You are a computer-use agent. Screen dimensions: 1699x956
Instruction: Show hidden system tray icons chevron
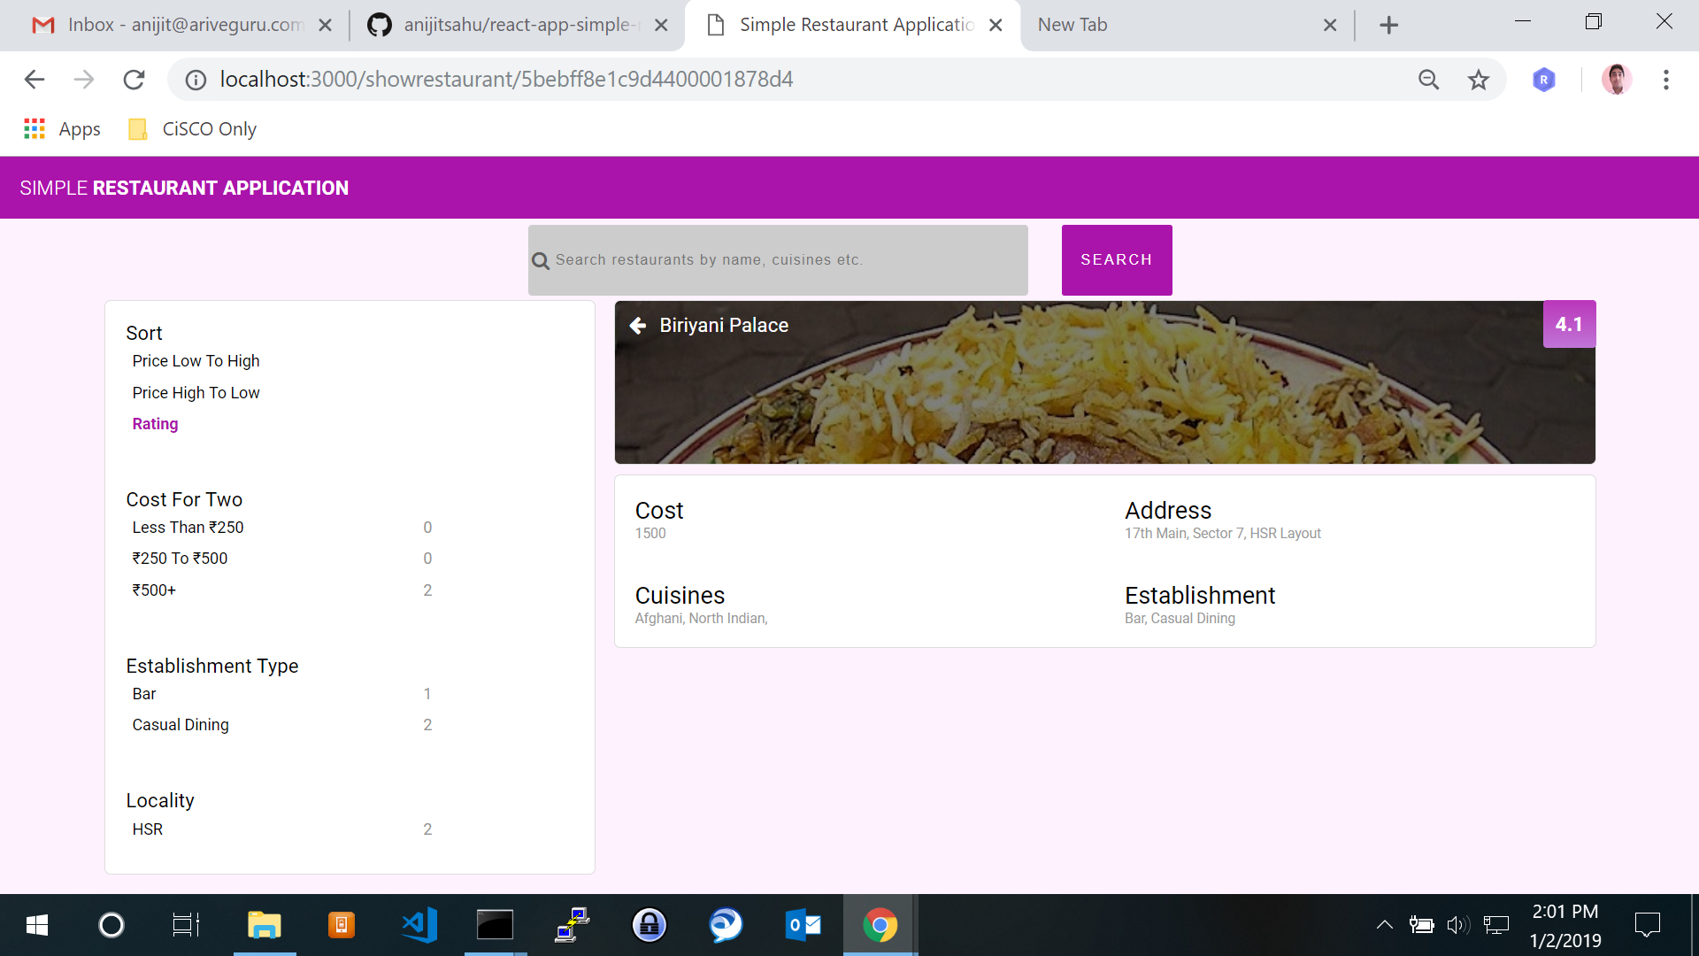1384,925
